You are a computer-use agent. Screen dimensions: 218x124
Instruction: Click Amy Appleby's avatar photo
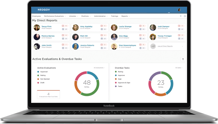[75, 27]
